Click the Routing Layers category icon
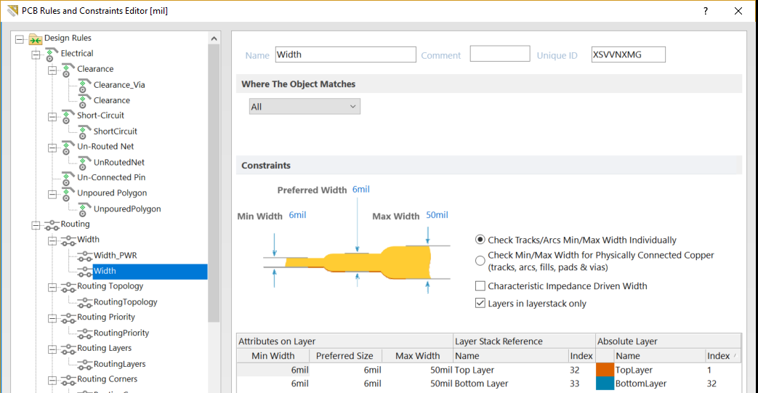The height and width of the screenshot is (393, 758). pyautogui.click(x=68, y=349)
